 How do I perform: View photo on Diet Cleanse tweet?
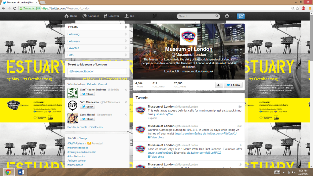156,157
